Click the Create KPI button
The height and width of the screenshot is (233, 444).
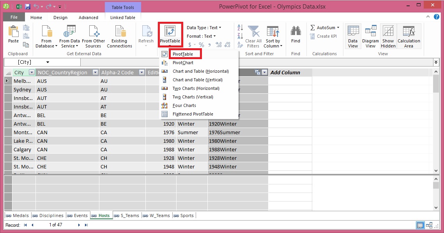[x=324, y=36]
